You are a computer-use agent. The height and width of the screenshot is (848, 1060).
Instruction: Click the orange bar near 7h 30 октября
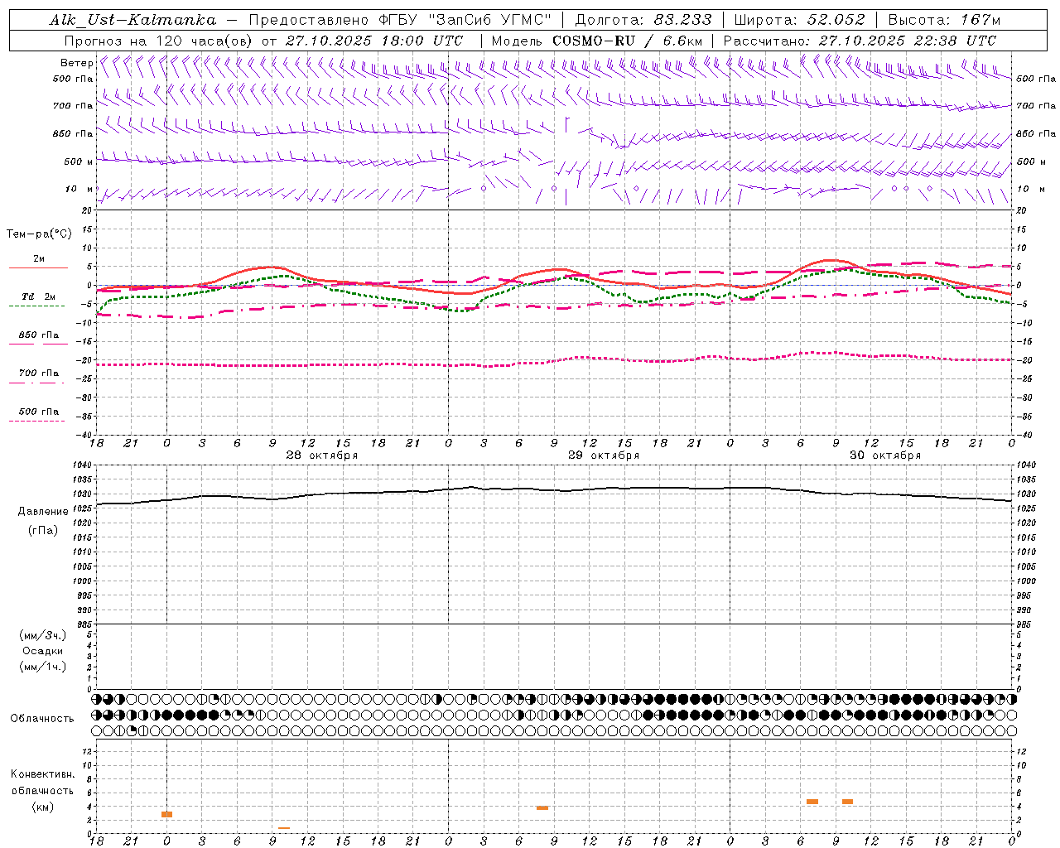(812, 802)
